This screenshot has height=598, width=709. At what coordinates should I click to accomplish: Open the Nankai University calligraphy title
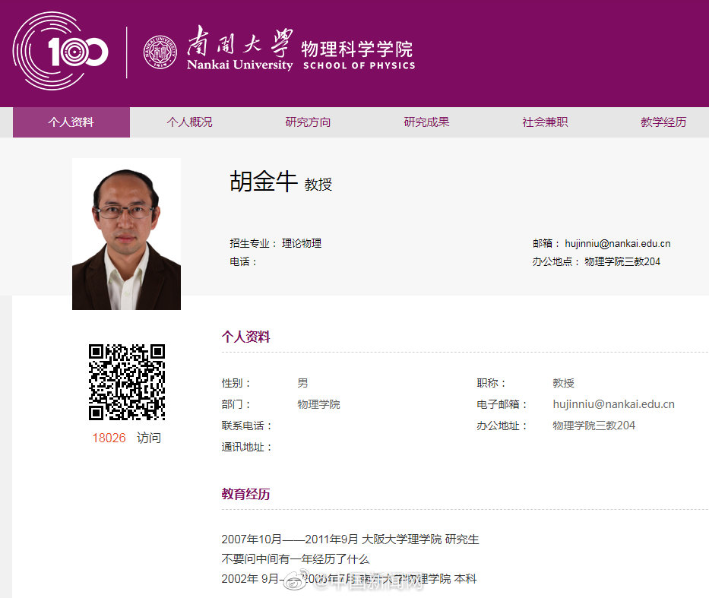(240, 49)
